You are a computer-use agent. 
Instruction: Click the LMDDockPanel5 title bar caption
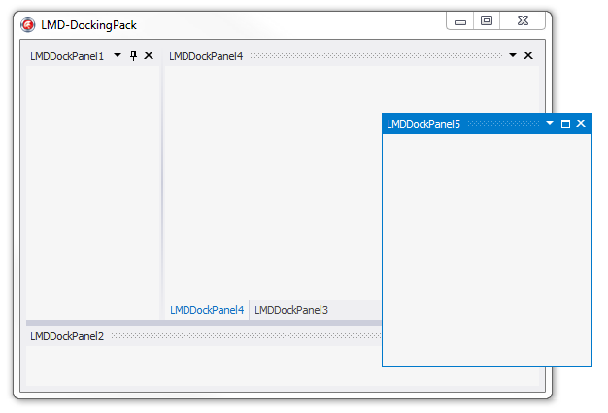pyautogui.click(x=423, y=124)
